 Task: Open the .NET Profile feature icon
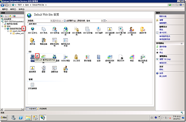88,29
